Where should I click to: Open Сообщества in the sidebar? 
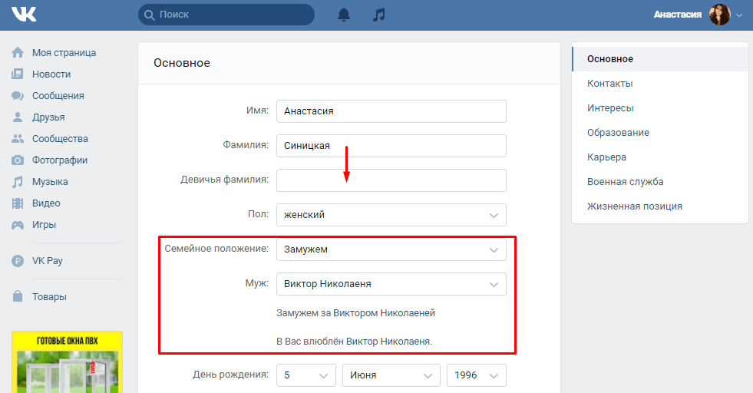click(x=60, y=139)
